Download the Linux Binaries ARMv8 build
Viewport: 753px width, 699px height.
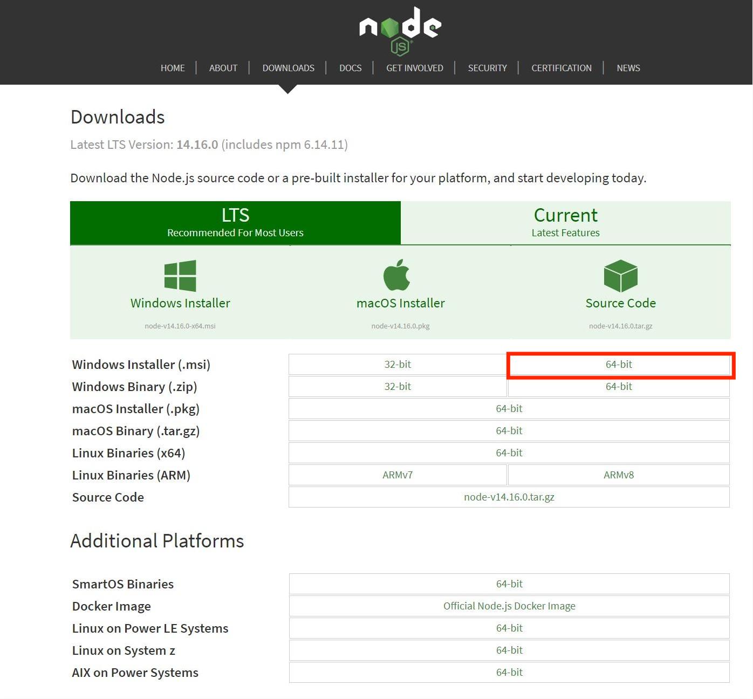tap(619, 475)
